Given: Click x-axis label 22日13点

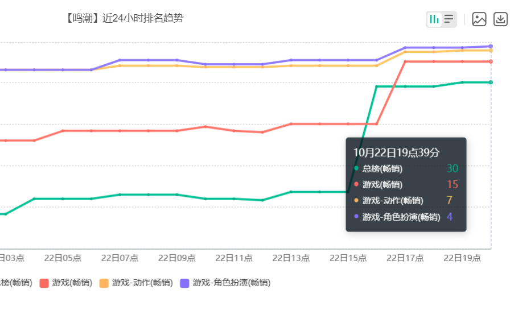Looking at the screenshot, I should [291, 258].
